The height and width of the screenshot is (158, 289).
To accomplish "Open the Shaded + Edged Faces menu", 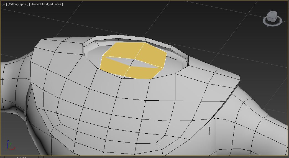I will (46, 4).
